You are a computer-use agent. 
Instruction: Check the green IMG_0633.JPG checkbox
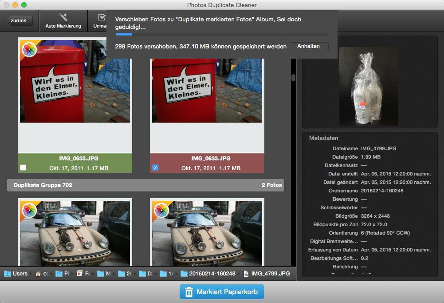coord(23,167)
